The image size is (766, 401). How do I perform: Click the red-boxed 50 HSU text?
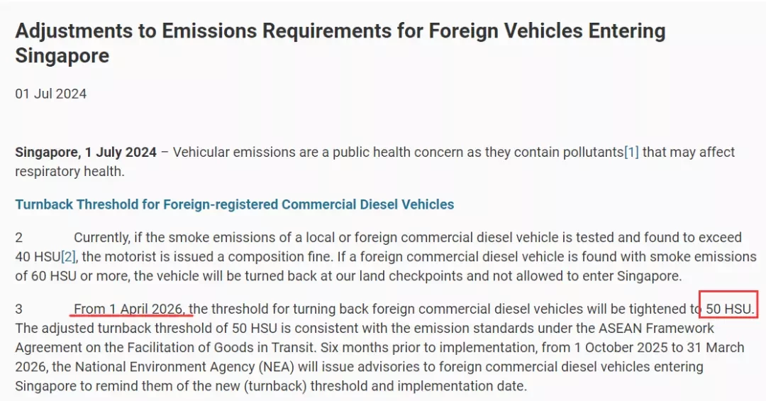[x=730, y=309]
